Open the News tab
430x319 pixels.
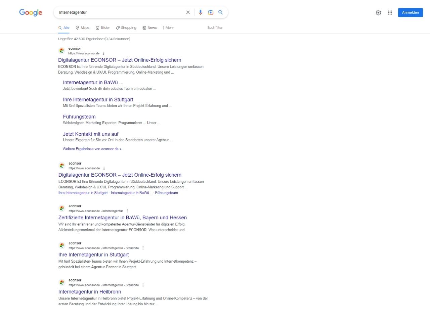(x=149, y=28)
